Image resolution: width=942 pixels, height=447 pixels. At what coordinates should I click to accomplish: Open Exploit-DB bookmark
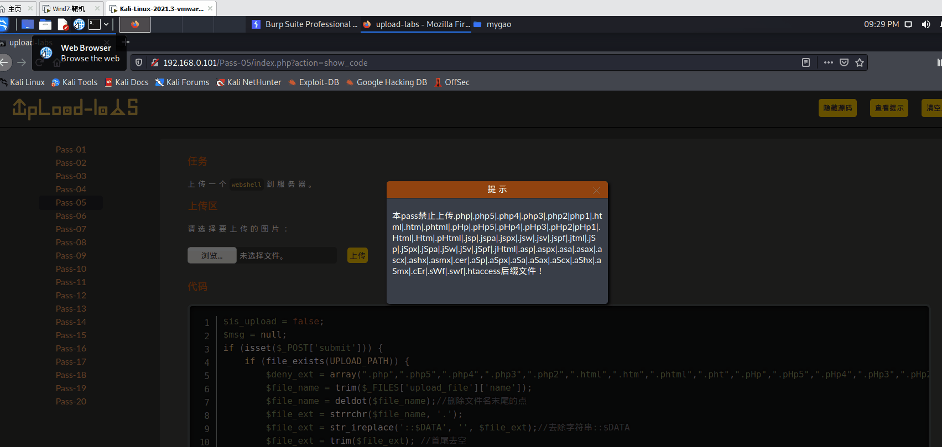coord(314,82)
